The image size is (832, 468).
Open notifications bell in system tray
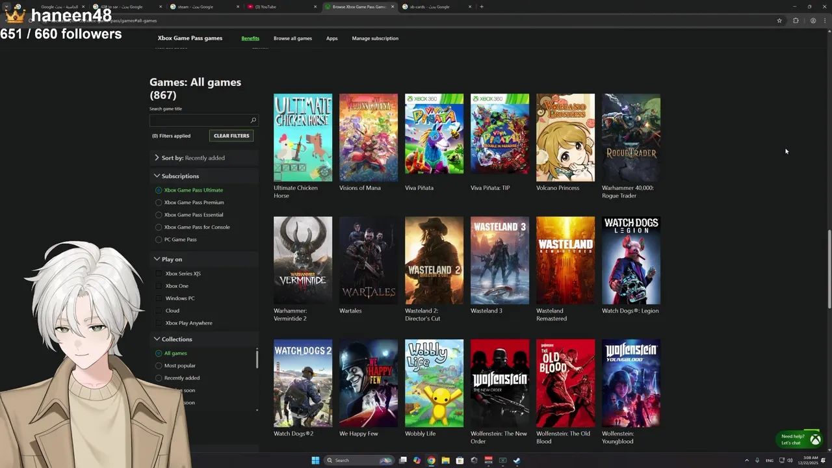[823, 460]
